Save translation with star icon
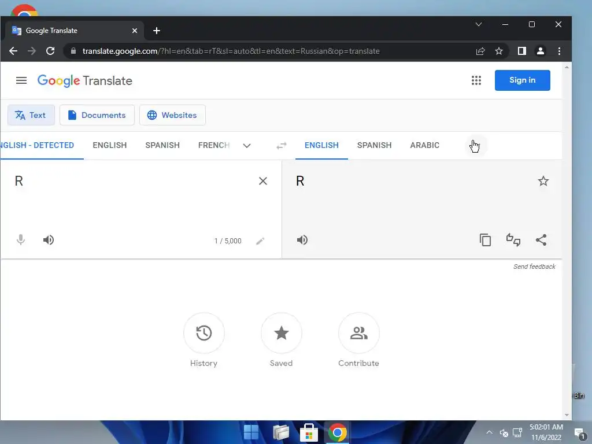Viewport: 592px width, 444px height. click(543, 181)
